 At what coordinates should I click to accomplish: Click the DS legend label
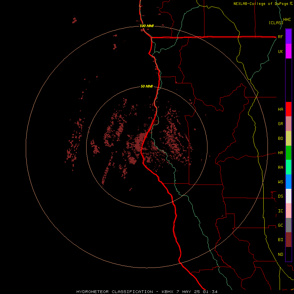281,196
